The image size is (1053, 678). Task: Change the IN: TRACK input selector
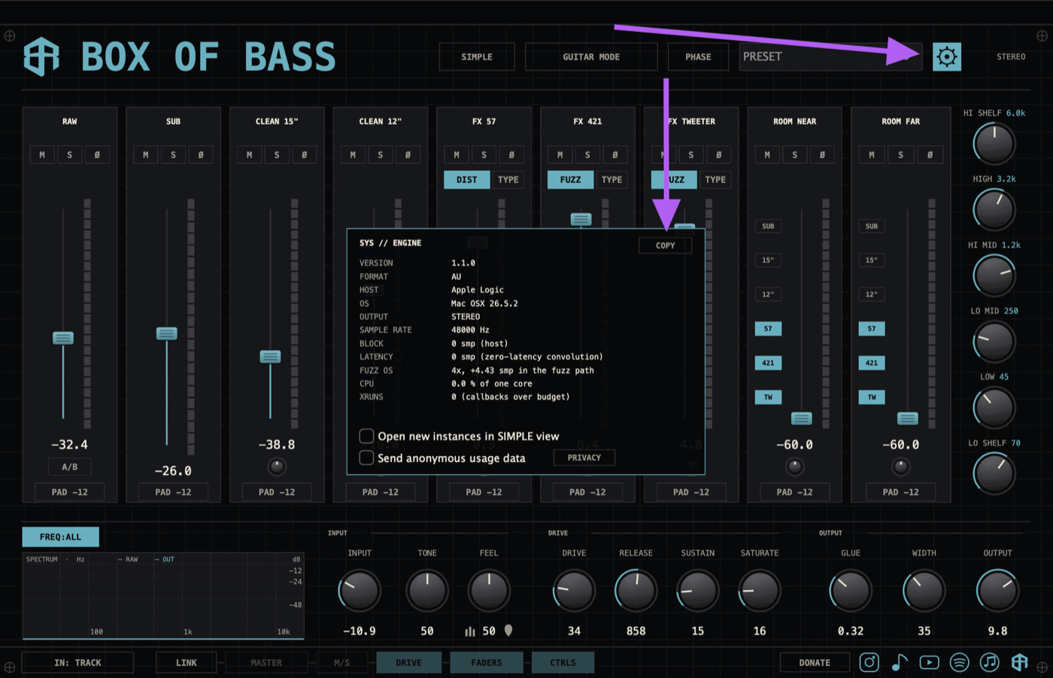click(x=77, y=663)
